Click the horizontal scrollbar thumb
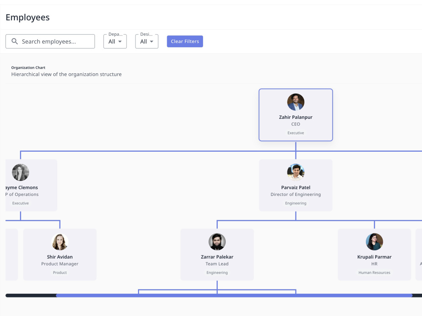The width and height of the screenshot is (422, 316). pyautogui.click(x=234, y=296)
